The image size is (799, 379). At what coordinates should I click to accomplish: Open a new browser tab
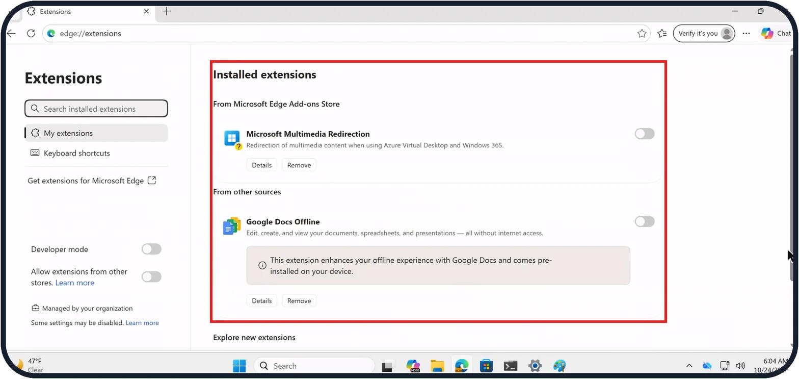tap(166, 11)
